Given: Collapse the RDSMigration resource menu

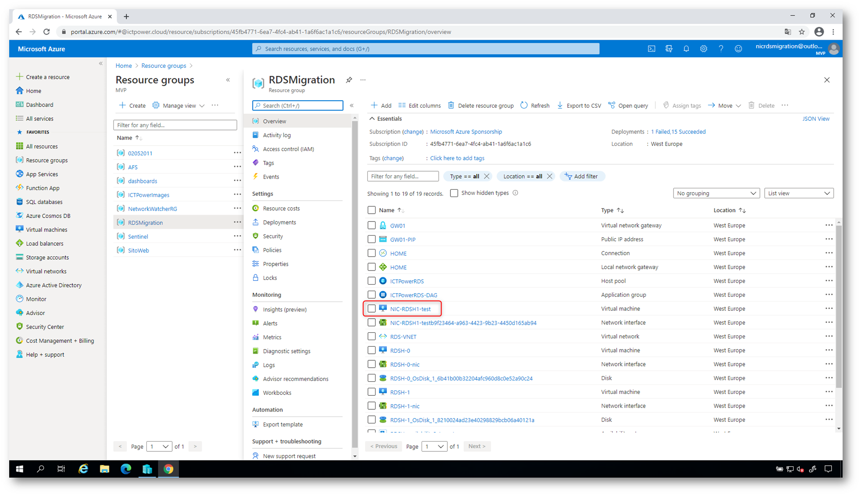Looking at the screenshot, I should 351,106.
